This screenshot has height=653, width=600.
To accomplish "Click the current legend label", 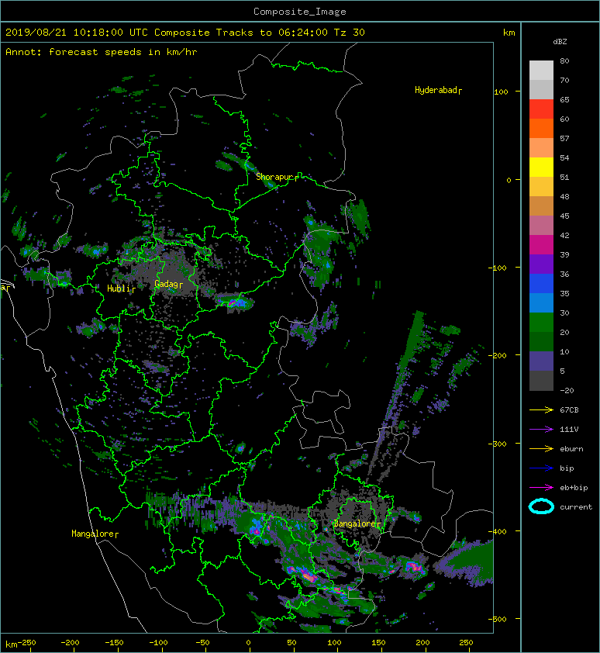I will pos(576,507).
